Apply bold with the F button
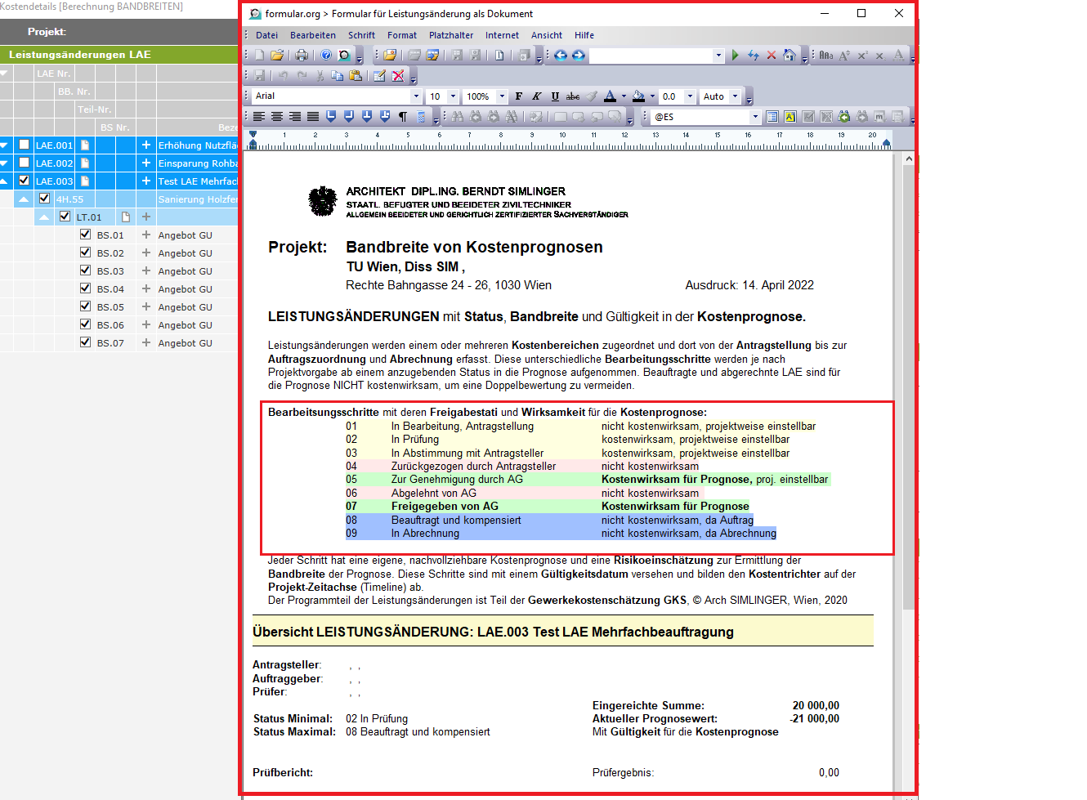Image resolution: width=1087 pixels, height=800 pixels. pyautogui.click(x=518, y=96)
